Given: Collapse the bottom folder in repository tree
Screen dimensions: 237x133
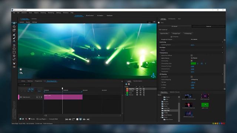Looking at the screenshot, I should 161,117.
